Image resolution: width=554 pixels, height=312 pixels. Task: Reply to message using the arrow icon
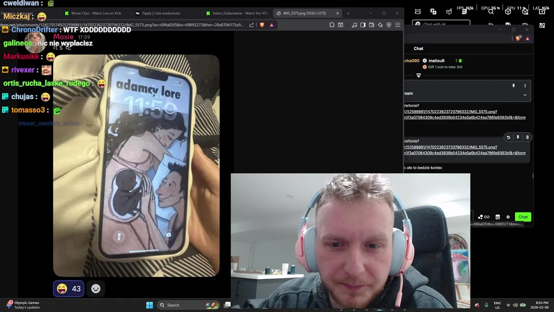(508, 137)
